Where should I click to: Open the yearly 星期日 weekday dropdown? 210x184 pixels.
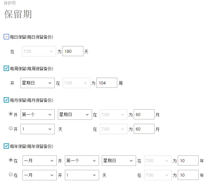tap(119, 161)
